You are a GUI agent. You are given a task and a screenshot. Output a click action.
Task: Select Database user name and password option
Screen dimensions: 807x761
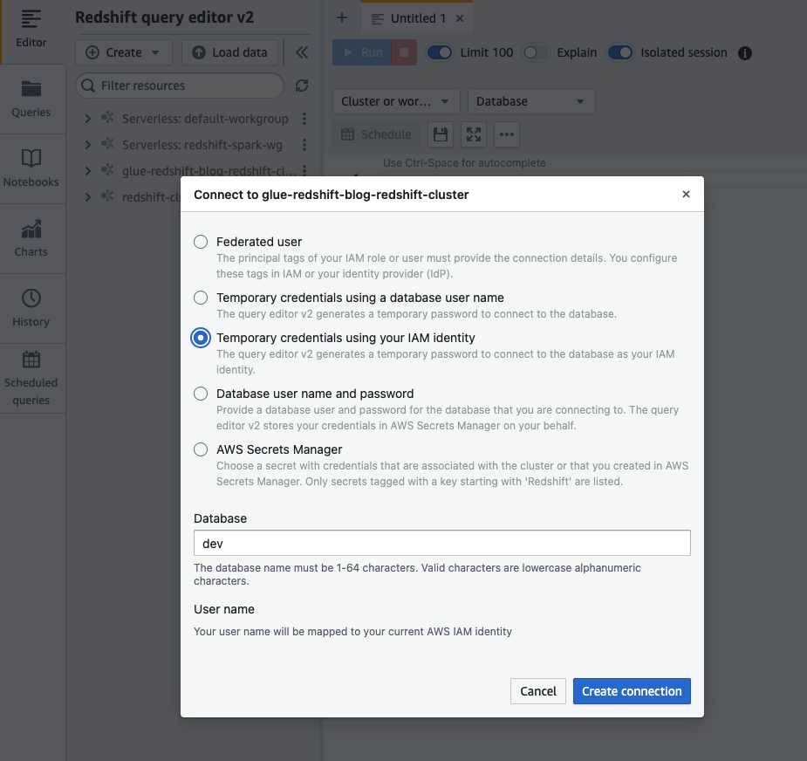coord(201,394)
